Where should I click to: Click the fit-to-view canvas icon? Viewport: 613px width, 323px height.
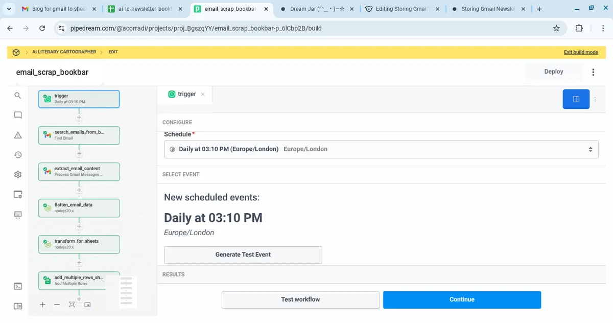point(72,305)
